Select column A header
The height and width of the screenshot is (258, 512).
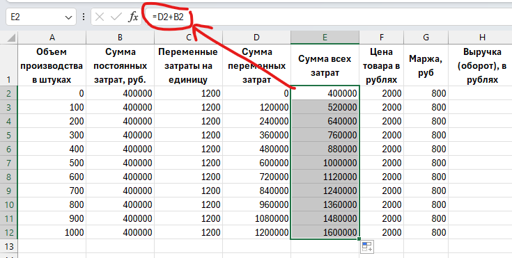[52, 38]
